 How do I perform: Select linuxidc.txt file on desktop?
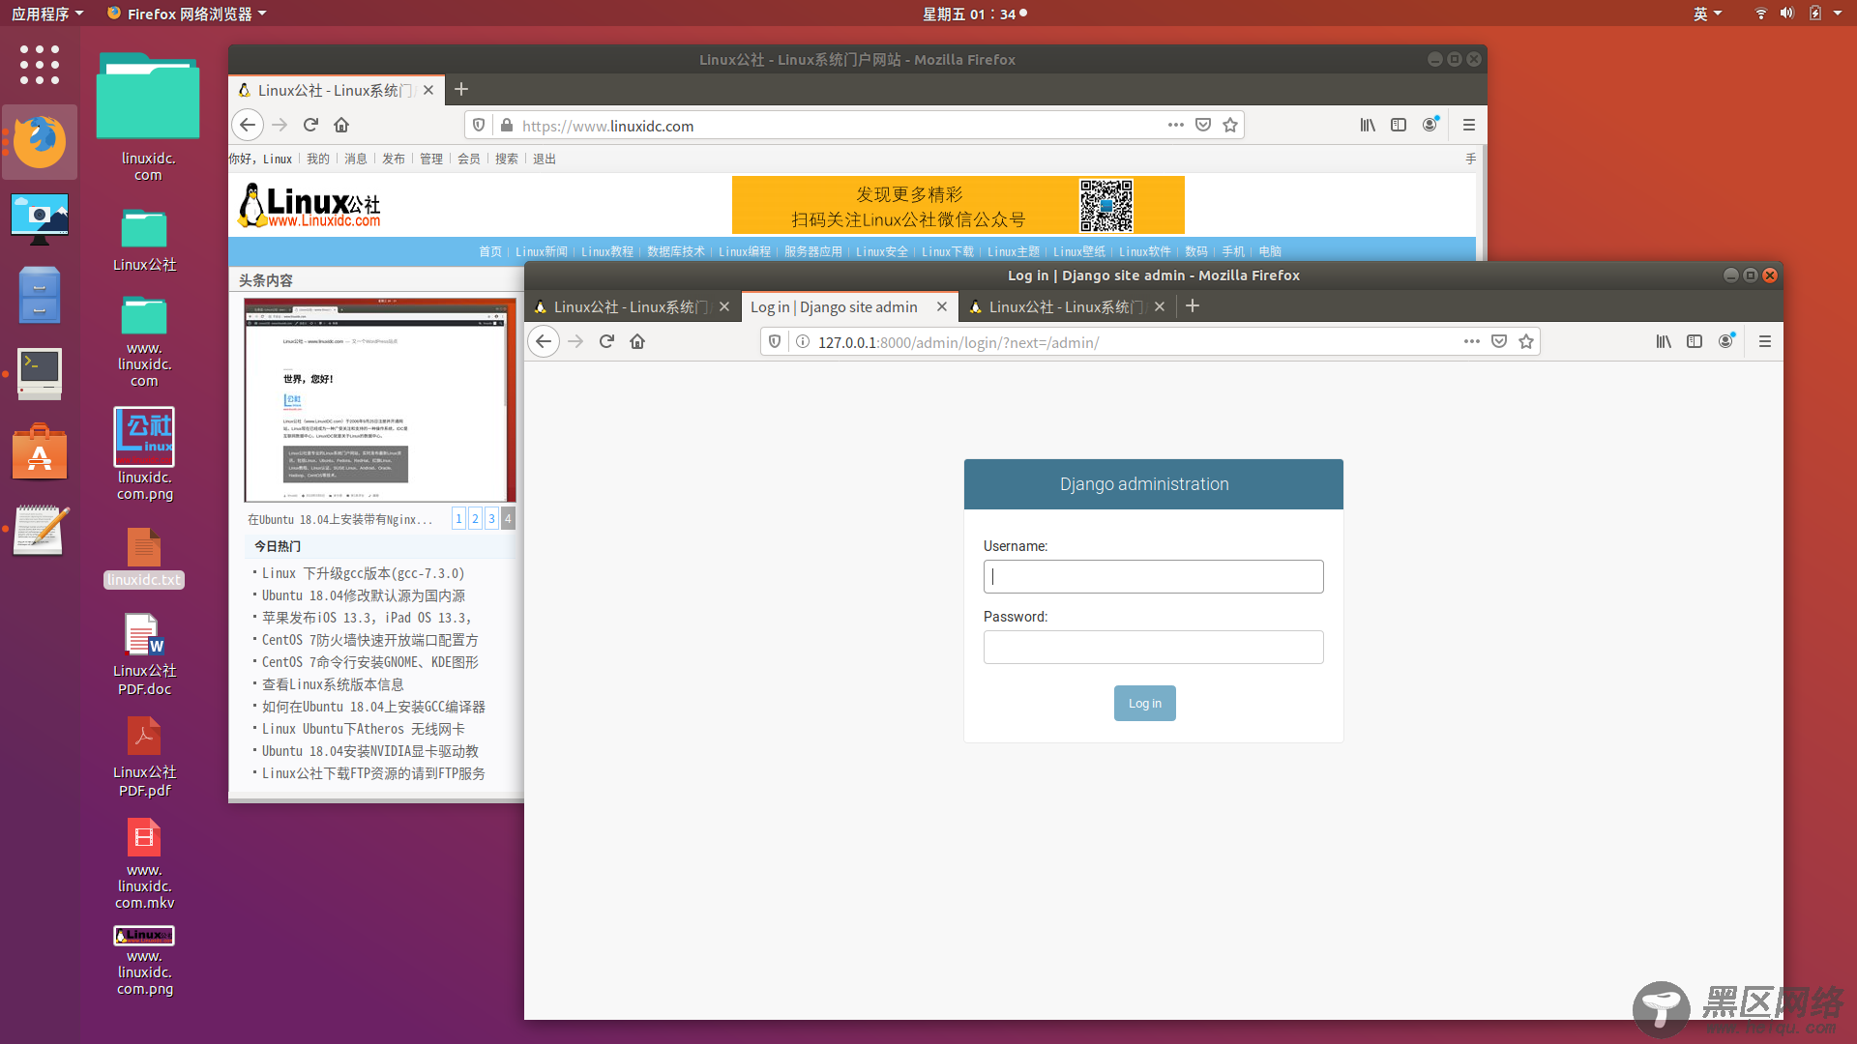coord(144,559)
